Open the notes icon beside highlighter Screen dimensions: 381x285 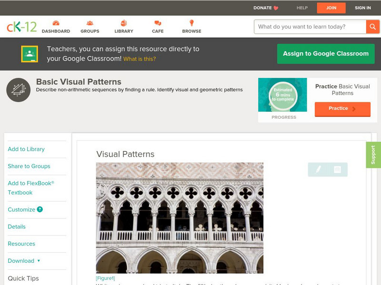(337, 169)
